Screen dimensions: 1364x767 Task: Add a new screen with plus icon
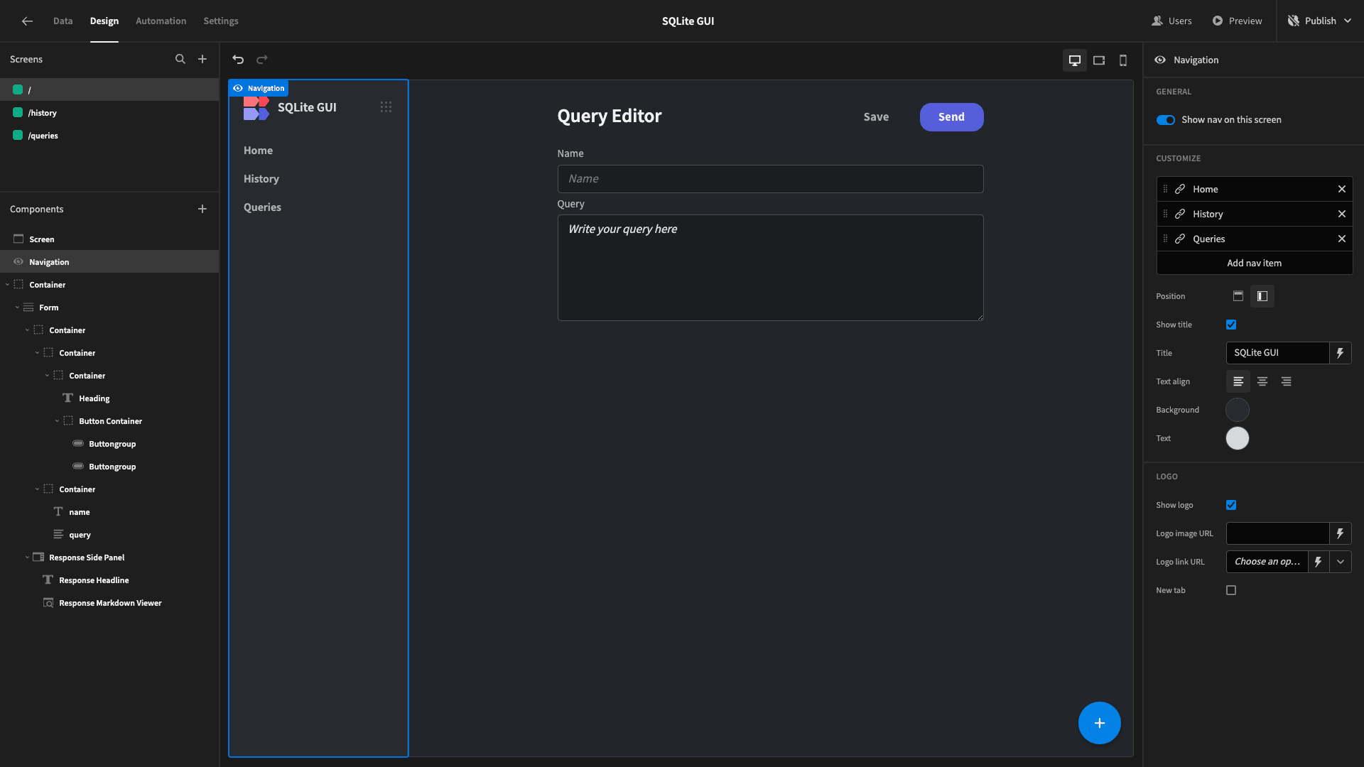202,59
